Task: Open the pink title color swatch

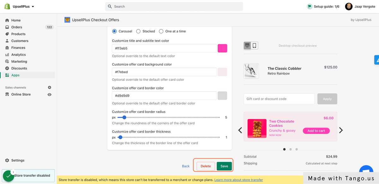Action: point(222,48)
